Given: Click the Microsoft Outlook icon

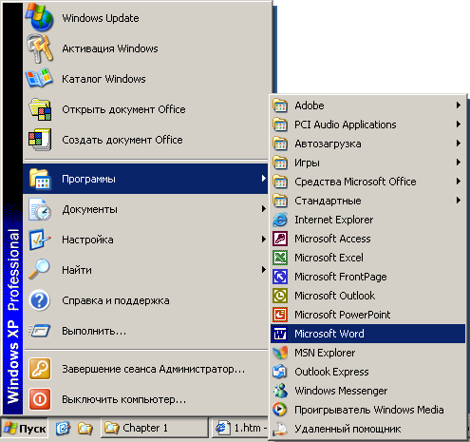Looking at the screenshot, I should (280, 296).
